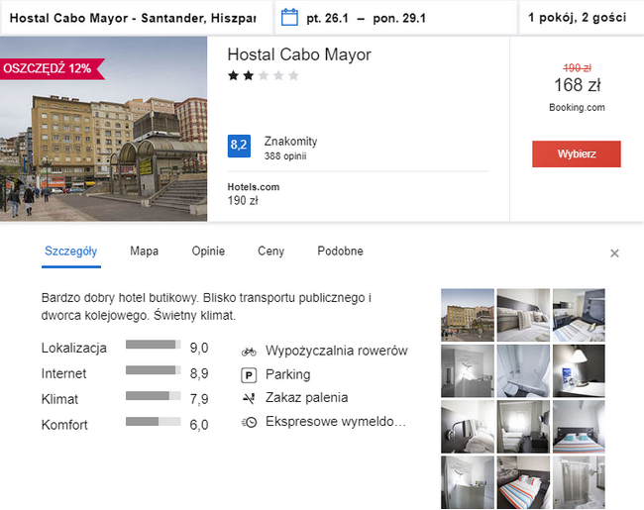Viewport: 644px width, 510px height.
Task: Open the gallery thumbnail with striped bedspread, third row
Action: [579, 427]
